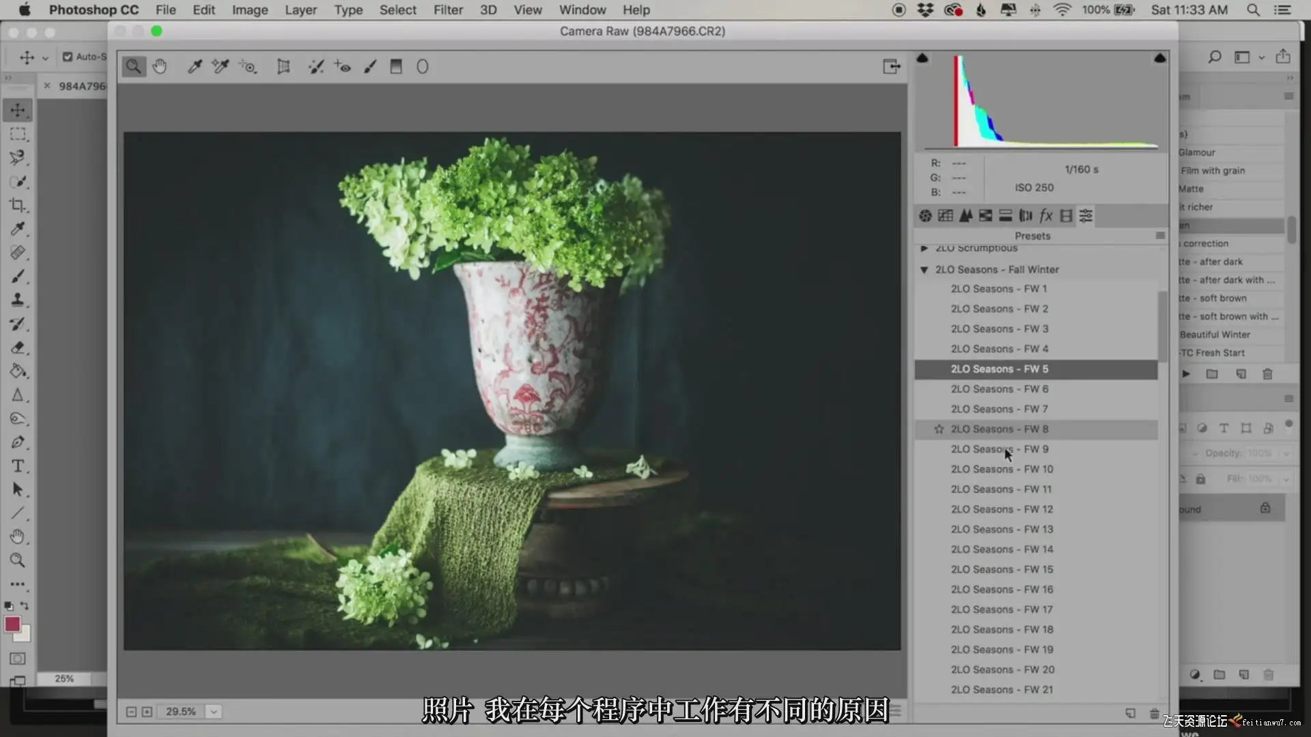This screenshot has width=1311, height=737.
Task: Select the Transform tool in Camera Raw toolbar
Action: [283, 66]
